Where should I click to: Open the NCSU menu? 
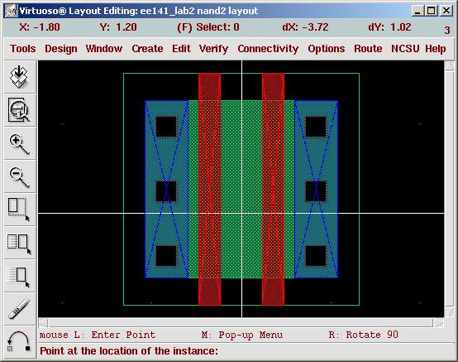pos(405,49)
